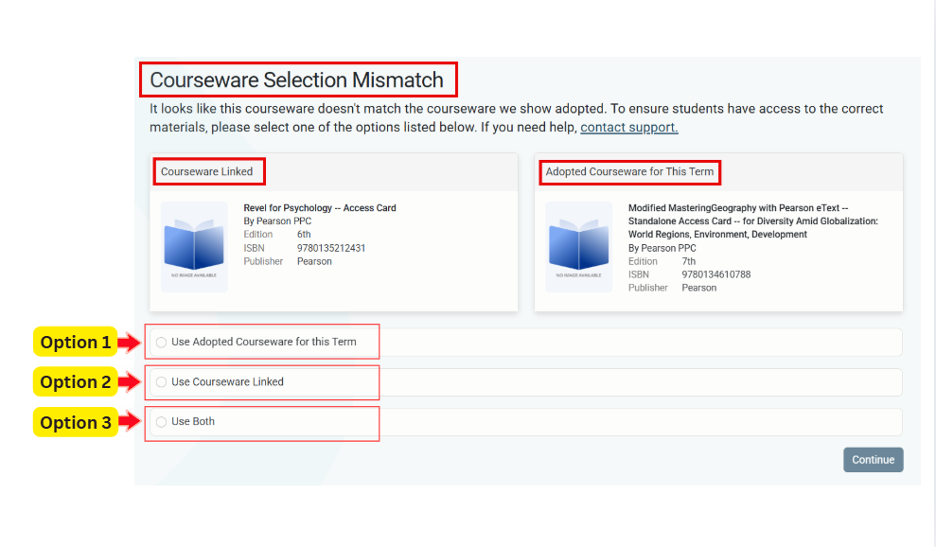The image size is (936, 547).
Task: Select Use Adopted Courseware for this Term radio
Action: 161,343
